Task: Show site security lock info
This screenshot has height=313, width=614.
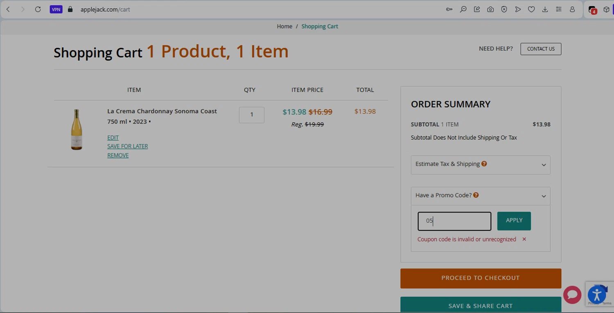Action: [70, 9]
